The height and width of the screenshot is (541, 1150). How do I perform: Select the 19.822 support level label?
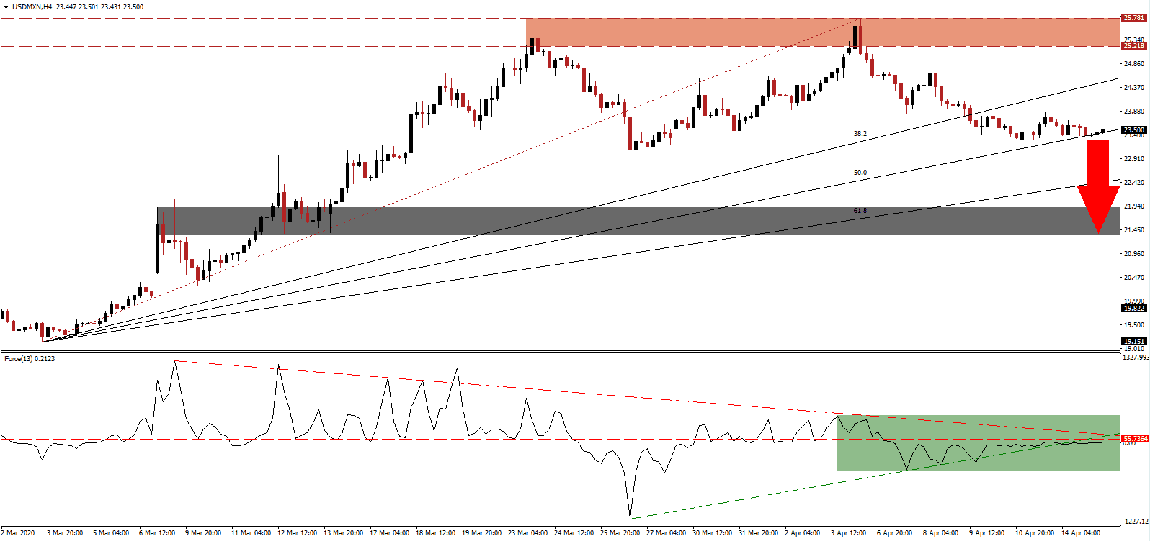[1134, 309]
